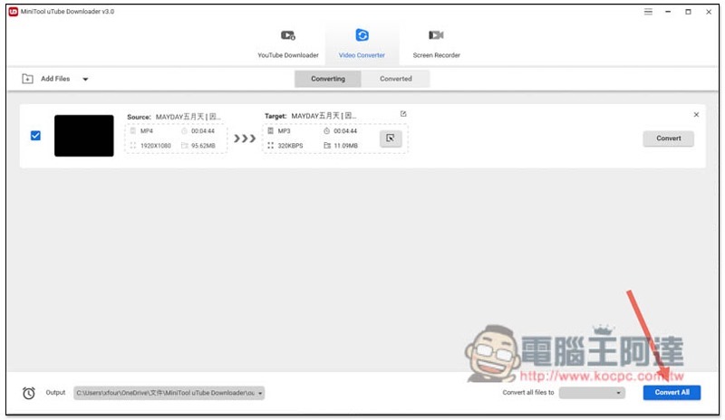The height and width of the screenshot is (420, 725).
Task: Click source size 95.62MB text
Action: pos(203,146)
